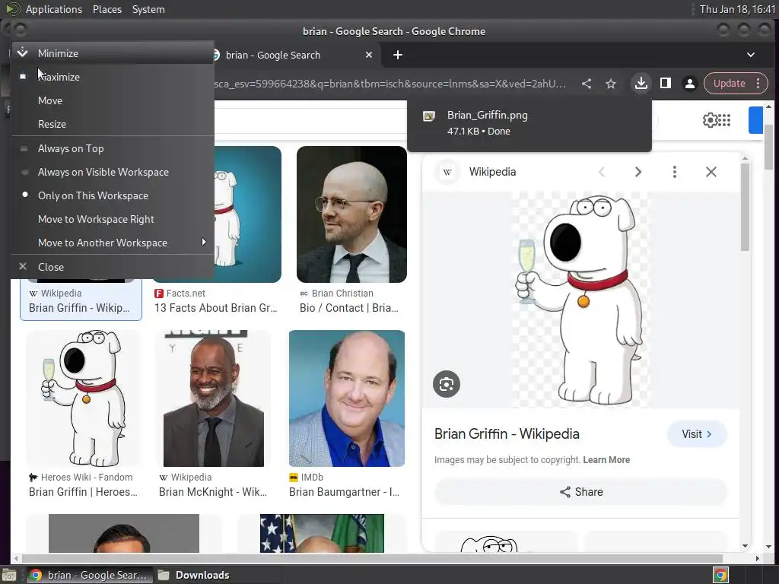Click the clock showing Thu Jan 18
This screenshot has width=779, height=584.
point(737,9)
